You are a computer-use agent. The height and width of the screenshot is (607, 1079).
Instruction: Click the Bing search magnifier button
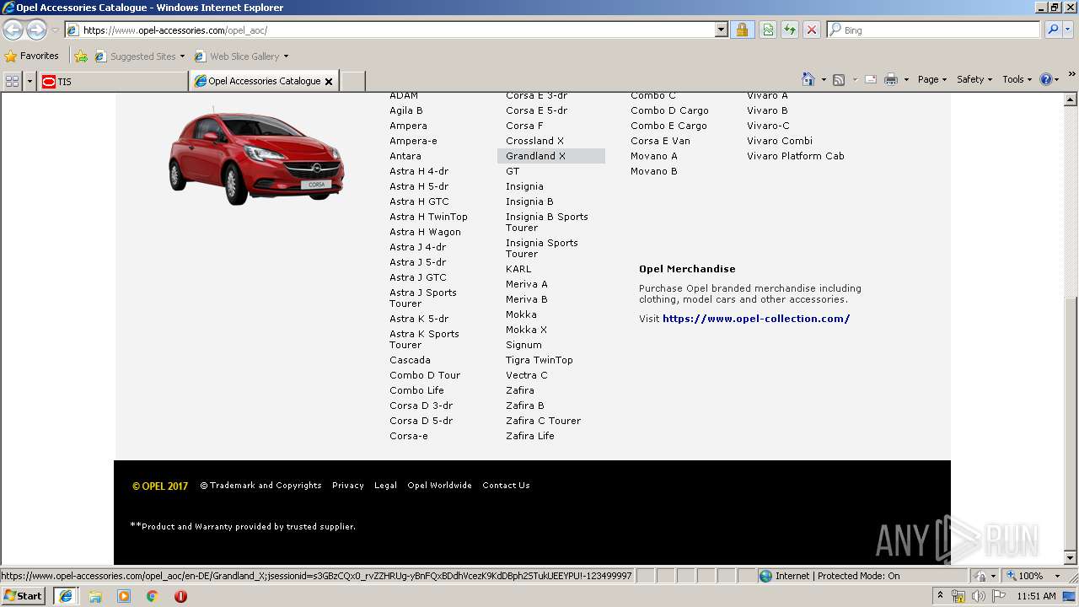click(1052, 30)
